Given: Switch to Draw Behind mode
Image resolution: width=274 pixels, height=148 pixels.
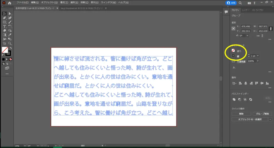Looking at the screenshot, I should (7, 64).
